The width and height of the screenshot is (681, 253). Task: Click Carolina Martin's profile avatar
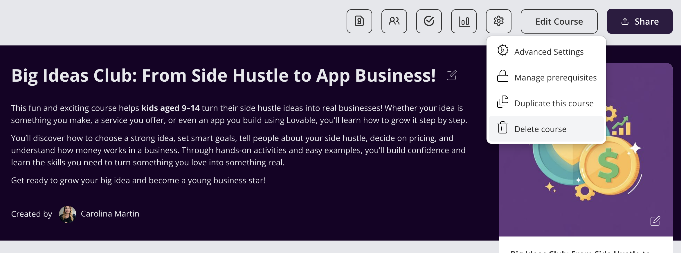[x=68, y=214]
